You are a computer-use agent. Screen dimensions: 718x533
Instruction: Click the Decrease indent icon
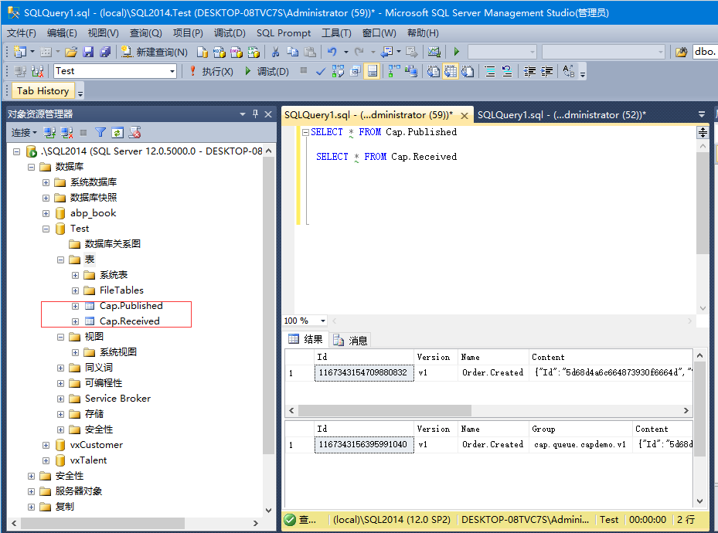tap(529, 71)
